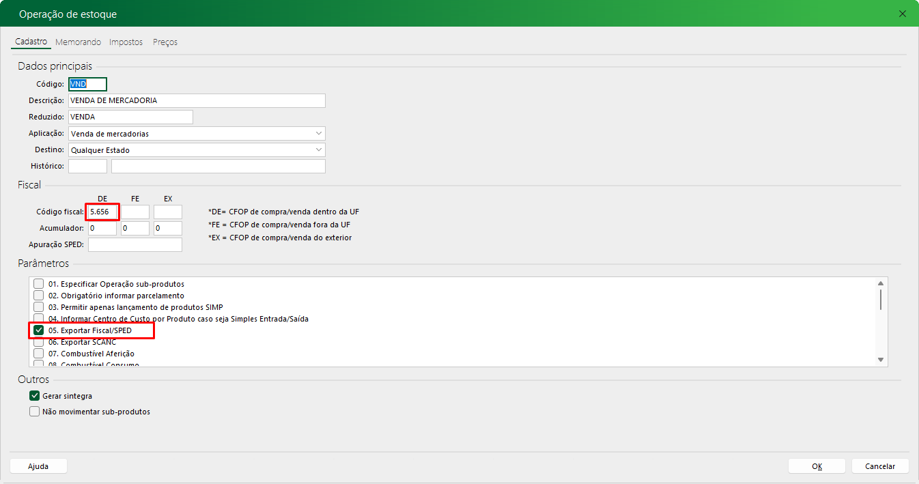This screenshot has height=484, width=919.
Task: Enable Não movimentar sub-produtos option
Action: click(x=35, y=412)
